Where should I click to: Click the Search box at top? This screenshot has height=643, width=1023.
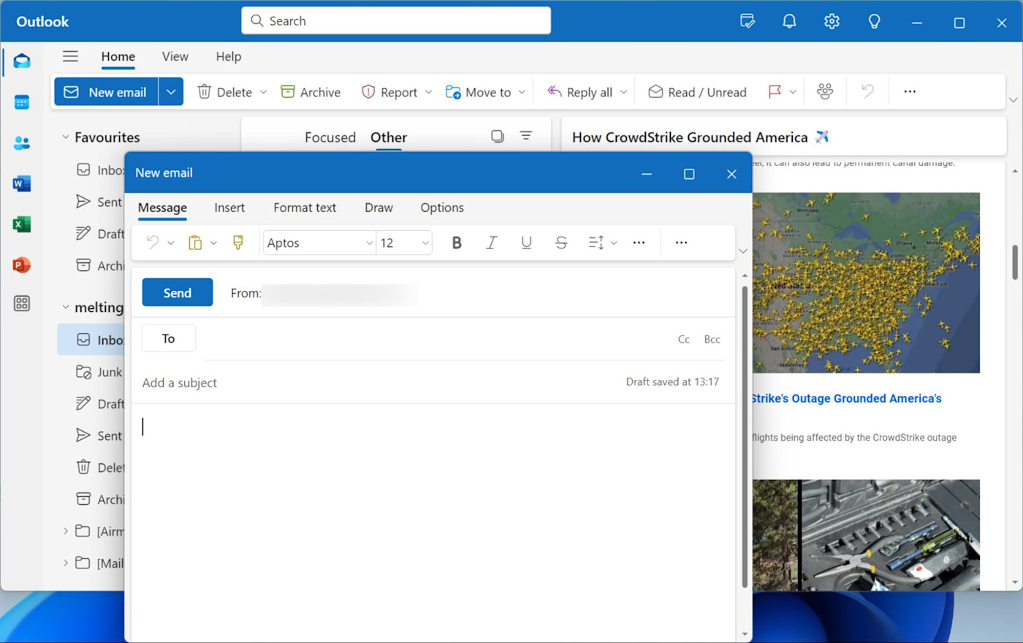click(396, 20)
